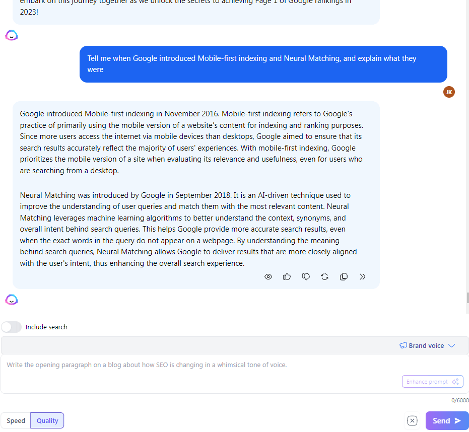
Task: Dislike the response with thumbs down
Action: [306, 276]
